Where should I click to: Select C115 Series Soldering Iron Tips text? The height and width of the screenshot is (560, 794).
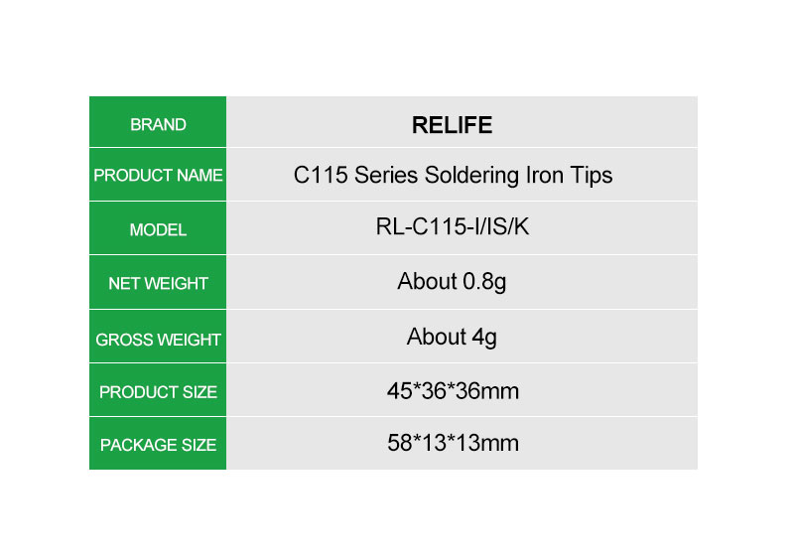[453, 176]
